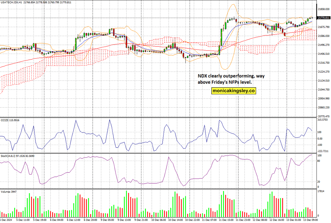Click the highlighted current price tag 21770.811

(x=323, y=18)
